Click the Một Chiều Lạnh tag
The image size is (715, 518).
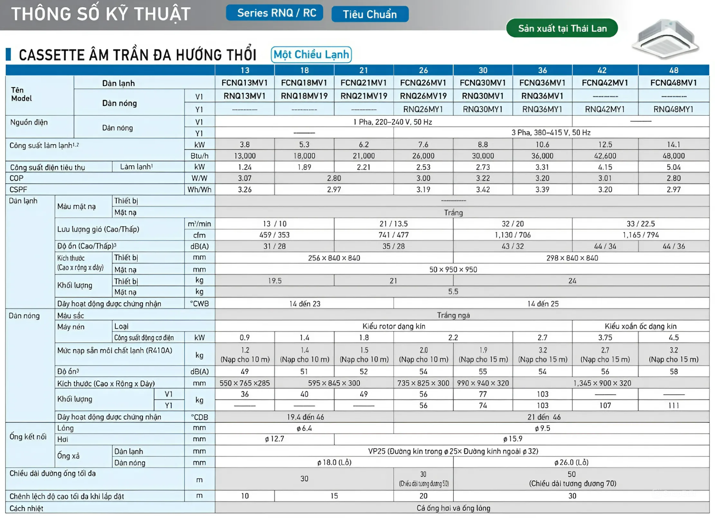[311, 55]
